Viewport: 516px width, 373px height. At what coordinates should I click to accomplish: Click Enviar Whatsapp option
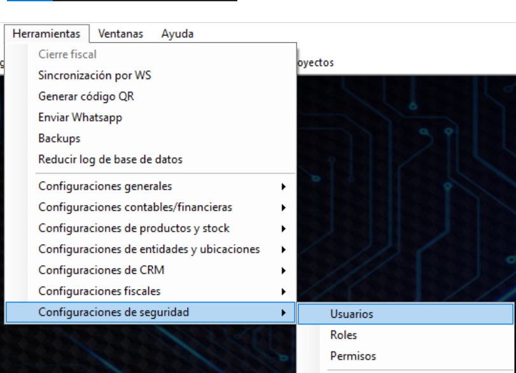80,118
